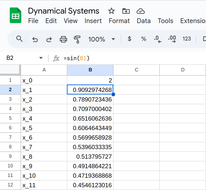Screen dimensions: 206x190
Task: Star the Dynamical Systems document
Action: [111, 11]
